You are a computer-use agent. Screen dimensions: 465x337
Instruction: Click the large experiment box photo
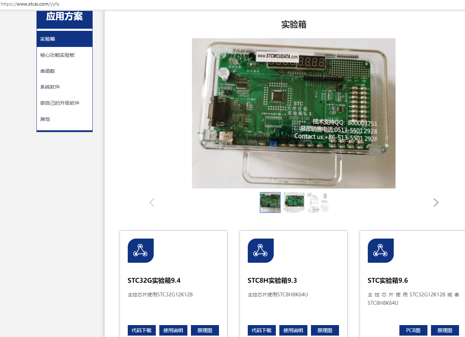pyautogui.click(x=294, y=113)
